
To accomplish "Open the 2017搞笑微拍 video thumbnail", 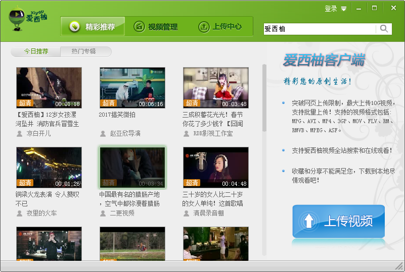I will point(132,88).
